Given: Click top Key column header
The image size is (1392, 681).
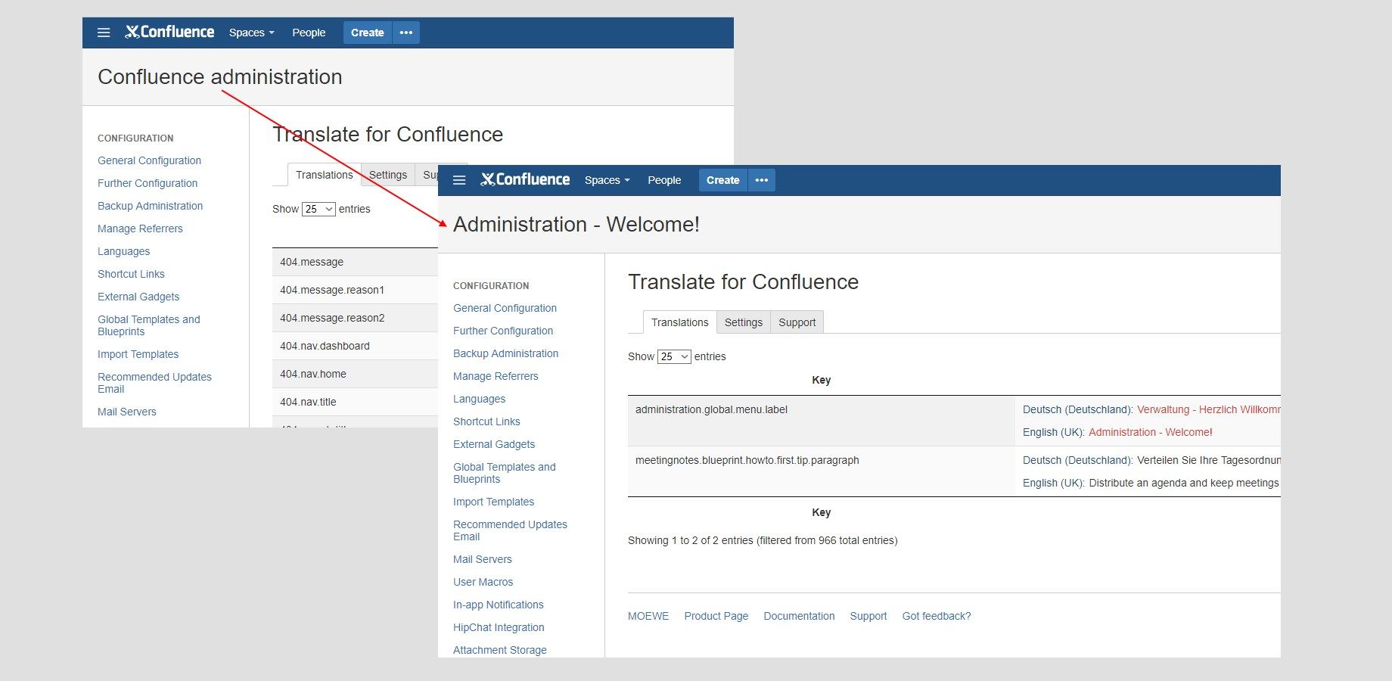Looking at the screenshot, I should [x=821, y=380].
